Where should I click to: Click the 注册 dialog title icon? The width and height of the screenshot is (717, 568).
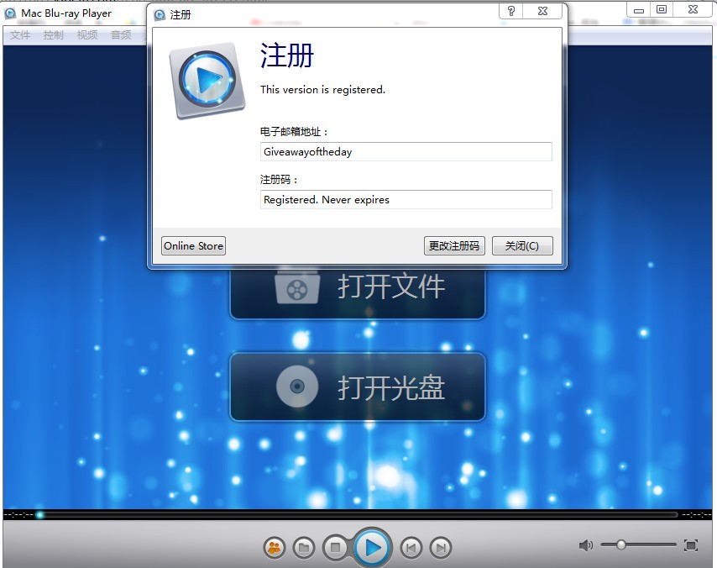click(160, 15)
